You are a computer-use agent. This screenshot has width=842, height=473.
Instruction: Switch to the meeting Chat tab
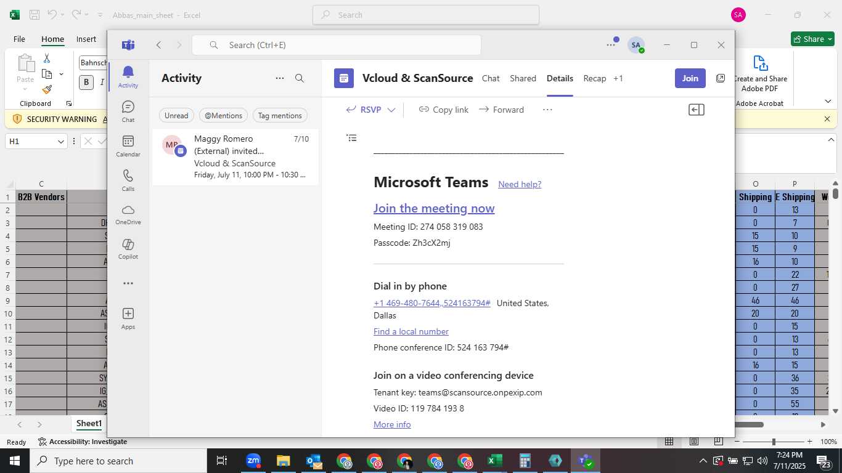coord(491,78)
